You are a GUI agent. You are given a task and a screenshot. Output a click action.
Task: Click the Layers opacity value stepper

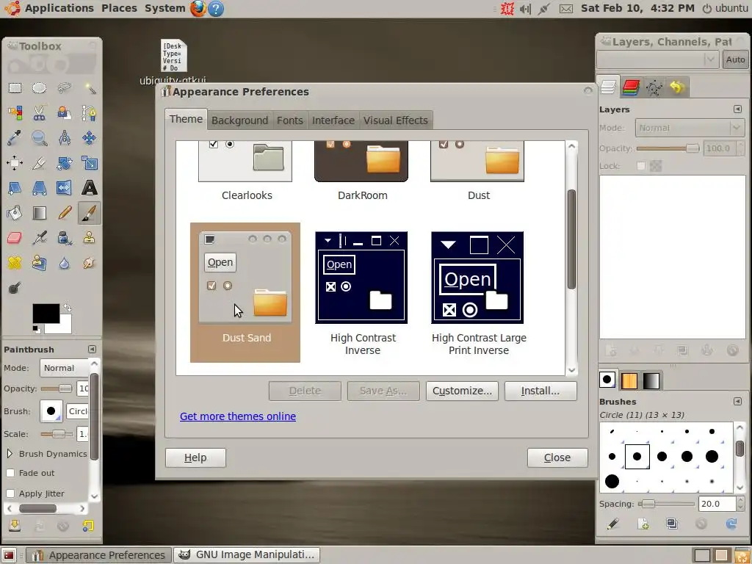click(x=740, y=148)
